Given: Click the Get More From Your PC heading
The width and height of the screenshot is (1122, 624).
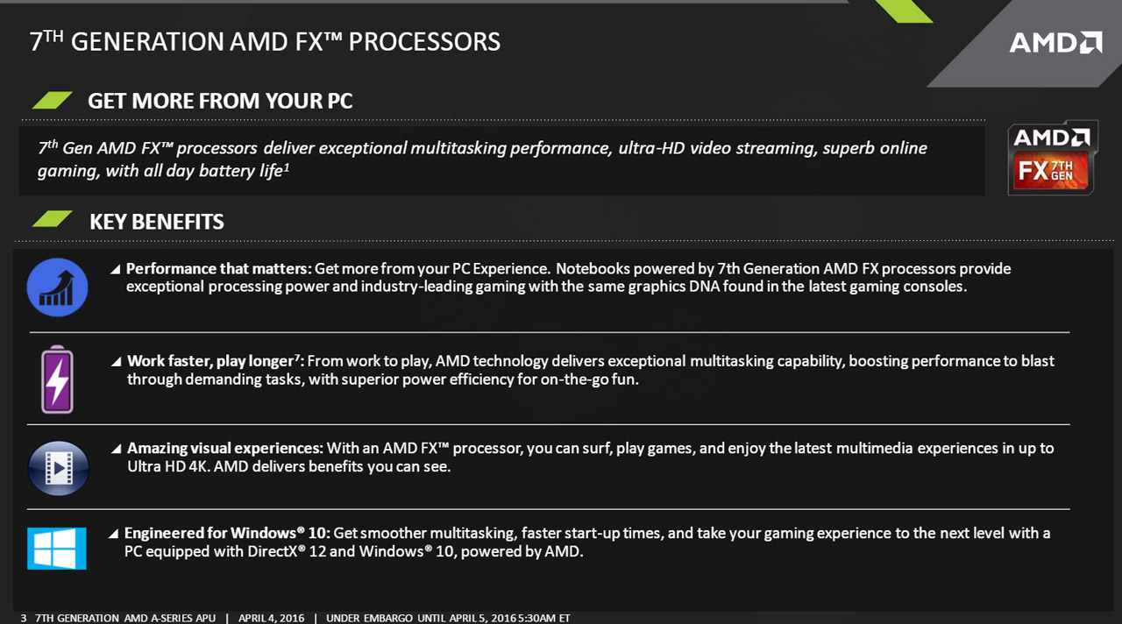Looking at the screenshot, I should [220, 101].
